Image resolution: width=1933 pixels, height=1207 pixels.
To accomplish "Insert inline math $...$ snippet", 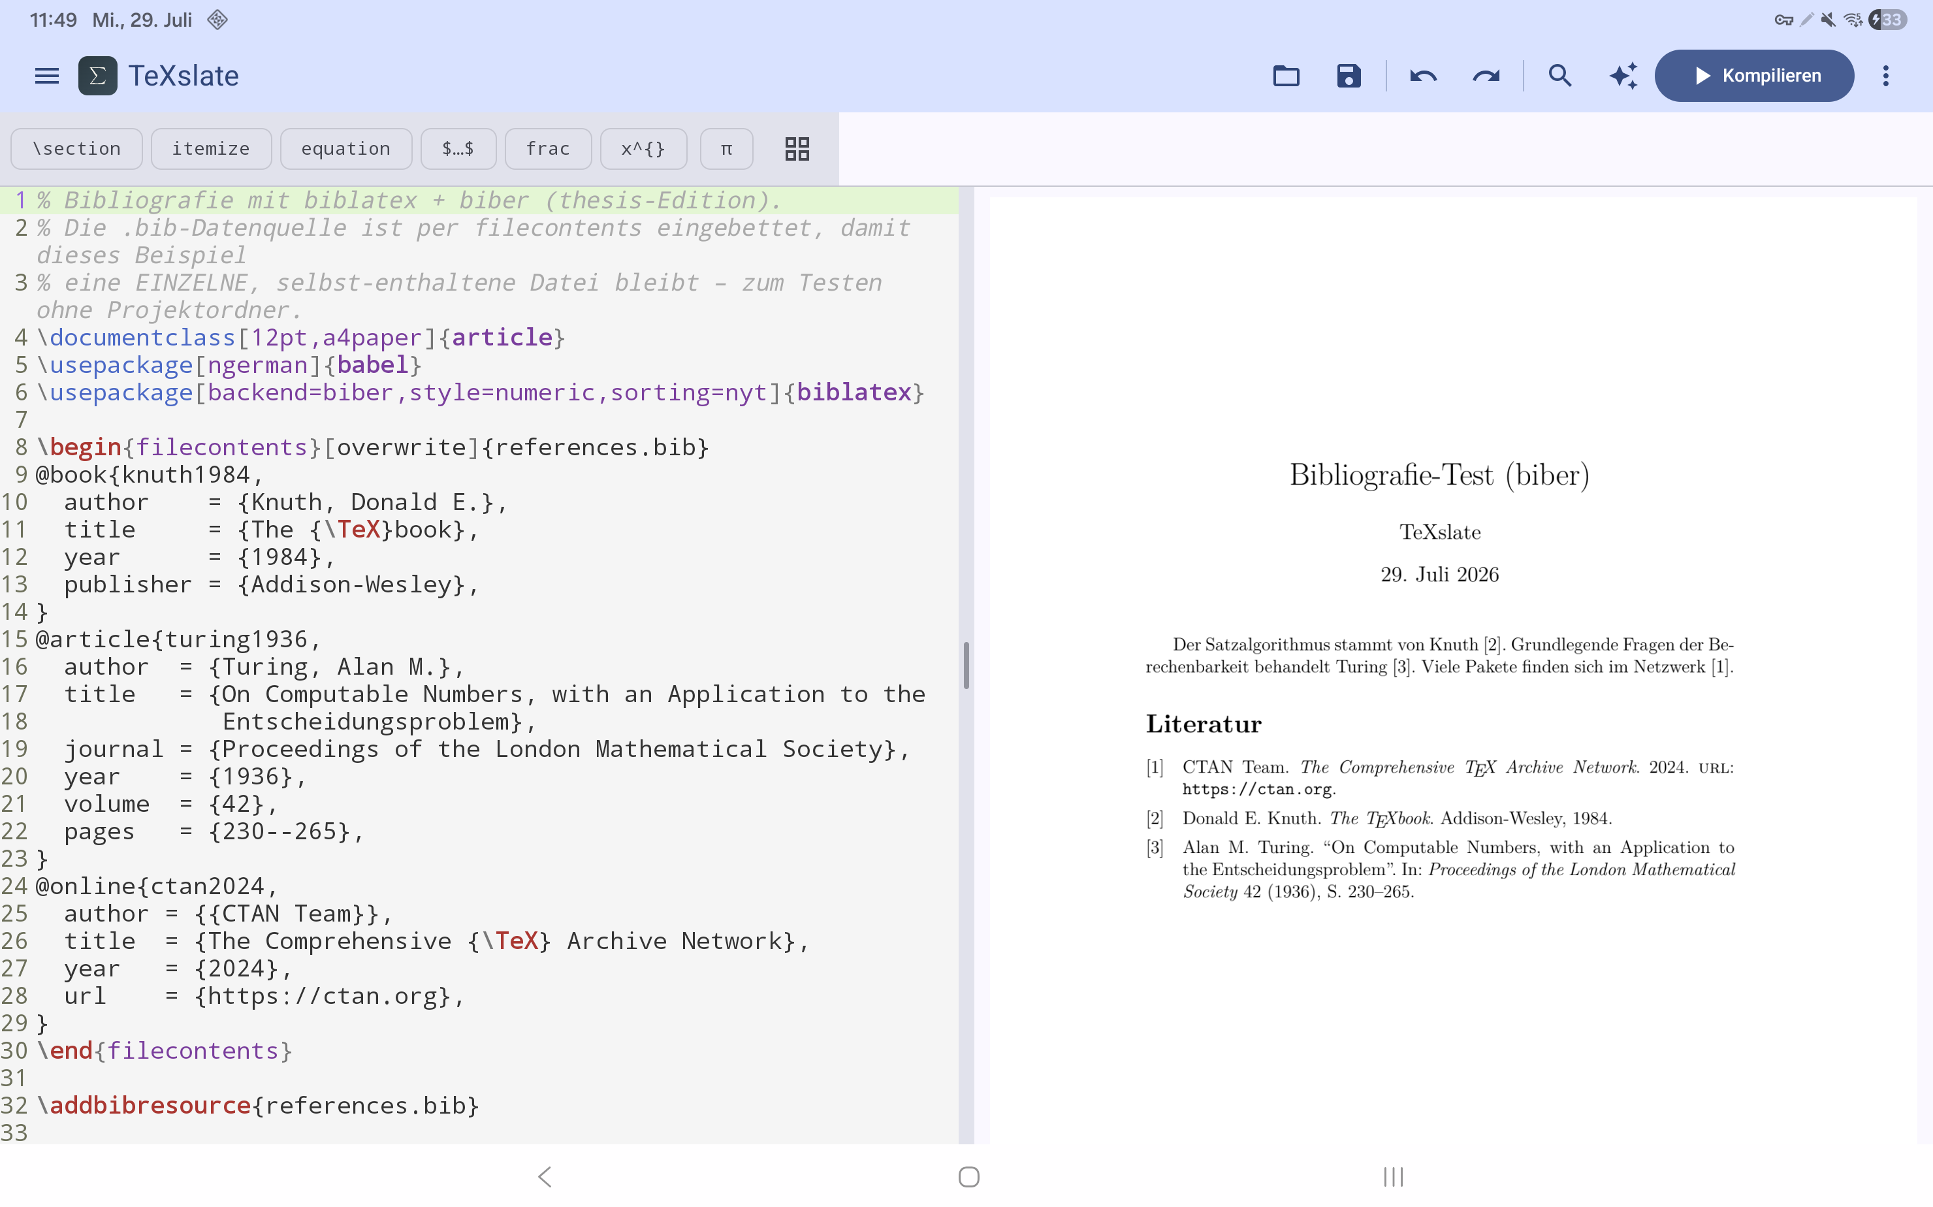I will 458,148.
